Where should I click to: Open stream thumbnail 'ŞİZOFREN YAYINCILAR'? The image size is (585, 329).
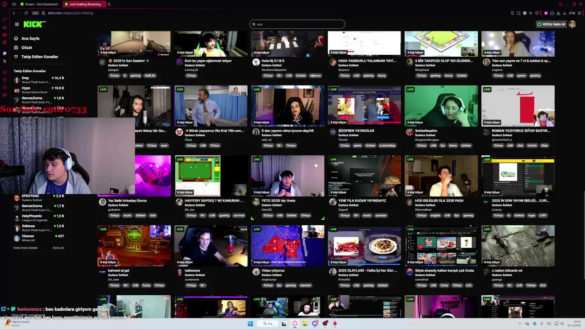pos(364,106)
